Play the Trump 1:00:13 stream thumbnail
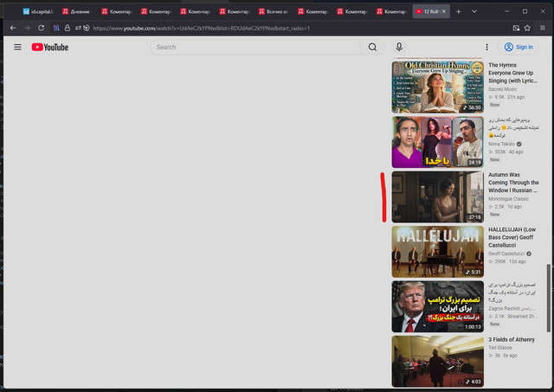The width and height of the screenshot is (554, 392). [x=437, y=306]
